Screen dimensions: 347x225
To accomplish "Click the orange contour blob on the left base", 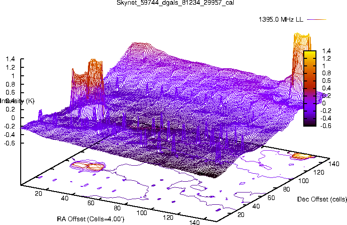I will click(87, 166).
